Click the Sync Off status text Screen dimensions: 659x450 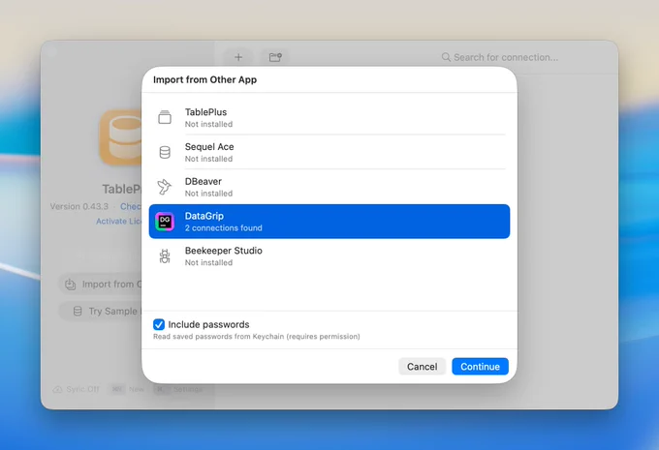82,389
